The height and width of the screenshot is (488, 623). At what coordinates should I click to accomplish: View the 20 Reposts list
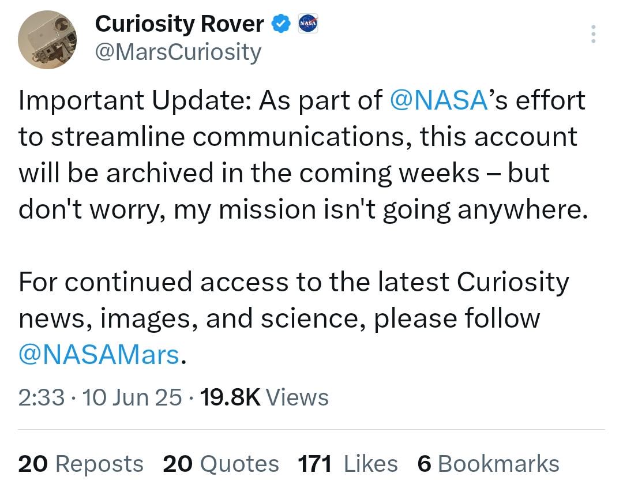tap(81, 463)
